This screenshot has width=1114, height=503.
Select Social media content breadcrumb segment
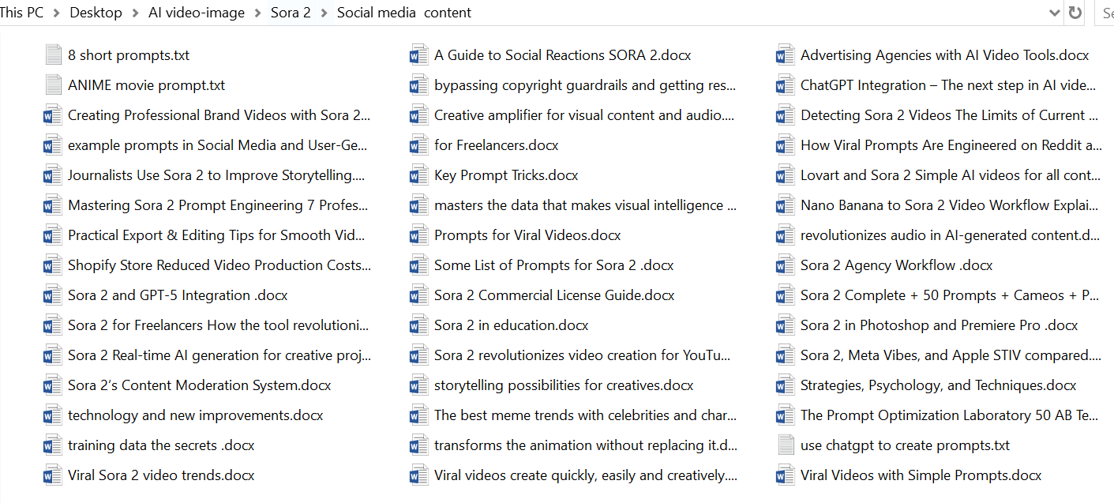pos(404,13)
